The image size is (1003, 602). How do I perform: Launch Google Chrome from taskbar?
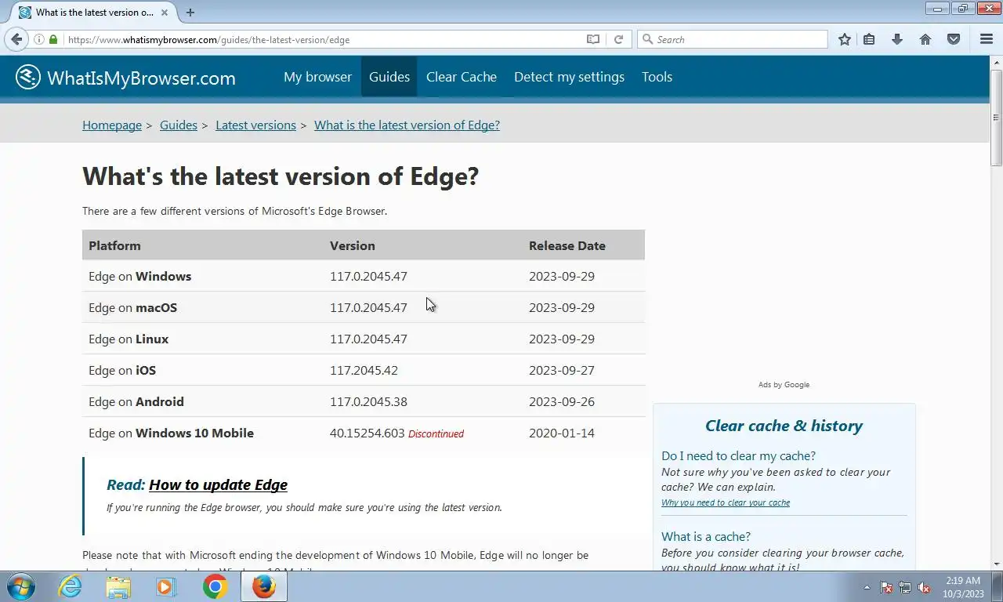[x=215, y=586]
